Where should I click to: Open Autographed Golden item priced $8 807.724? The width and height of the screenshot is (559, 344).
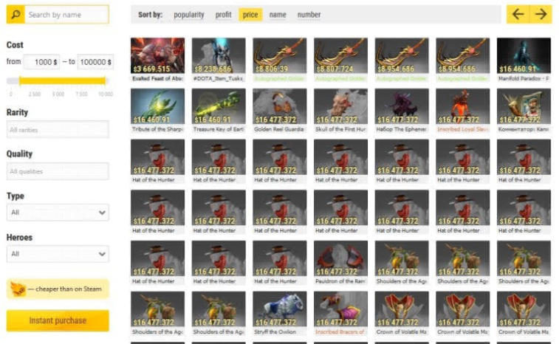(x=340, y=60)
